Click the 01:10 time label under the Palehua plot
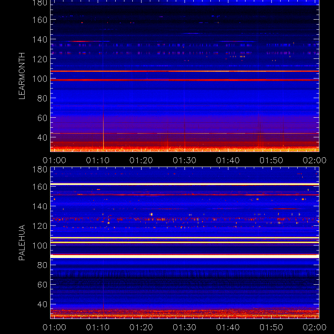Image resolution: width=334 pixels, height=334 pixels. (x=98, y=327)
